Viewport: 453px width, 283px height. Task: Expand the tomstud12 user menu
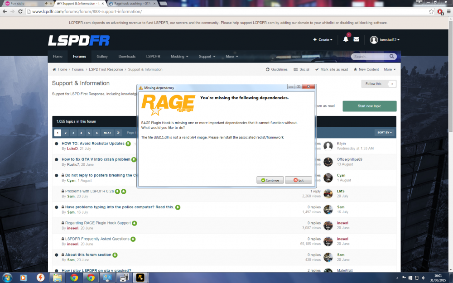385,40
